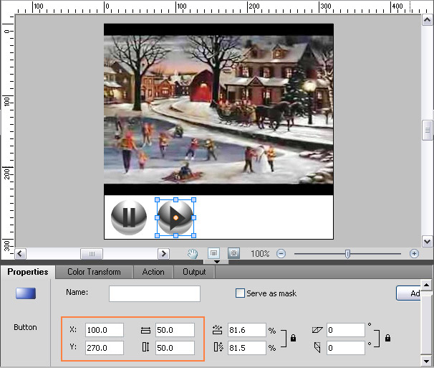Viewport: 434px width, 368px height.
Task: Click the width value field
Action: pos(175,330)
